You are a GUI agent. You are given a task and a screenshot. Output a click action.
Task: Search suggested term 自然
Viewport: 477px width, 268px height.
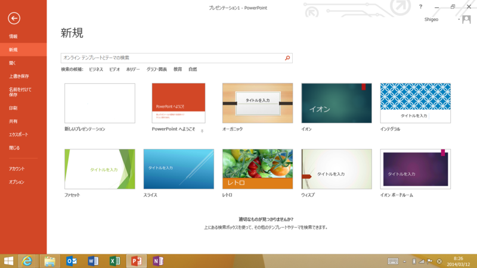click(193, 69)
